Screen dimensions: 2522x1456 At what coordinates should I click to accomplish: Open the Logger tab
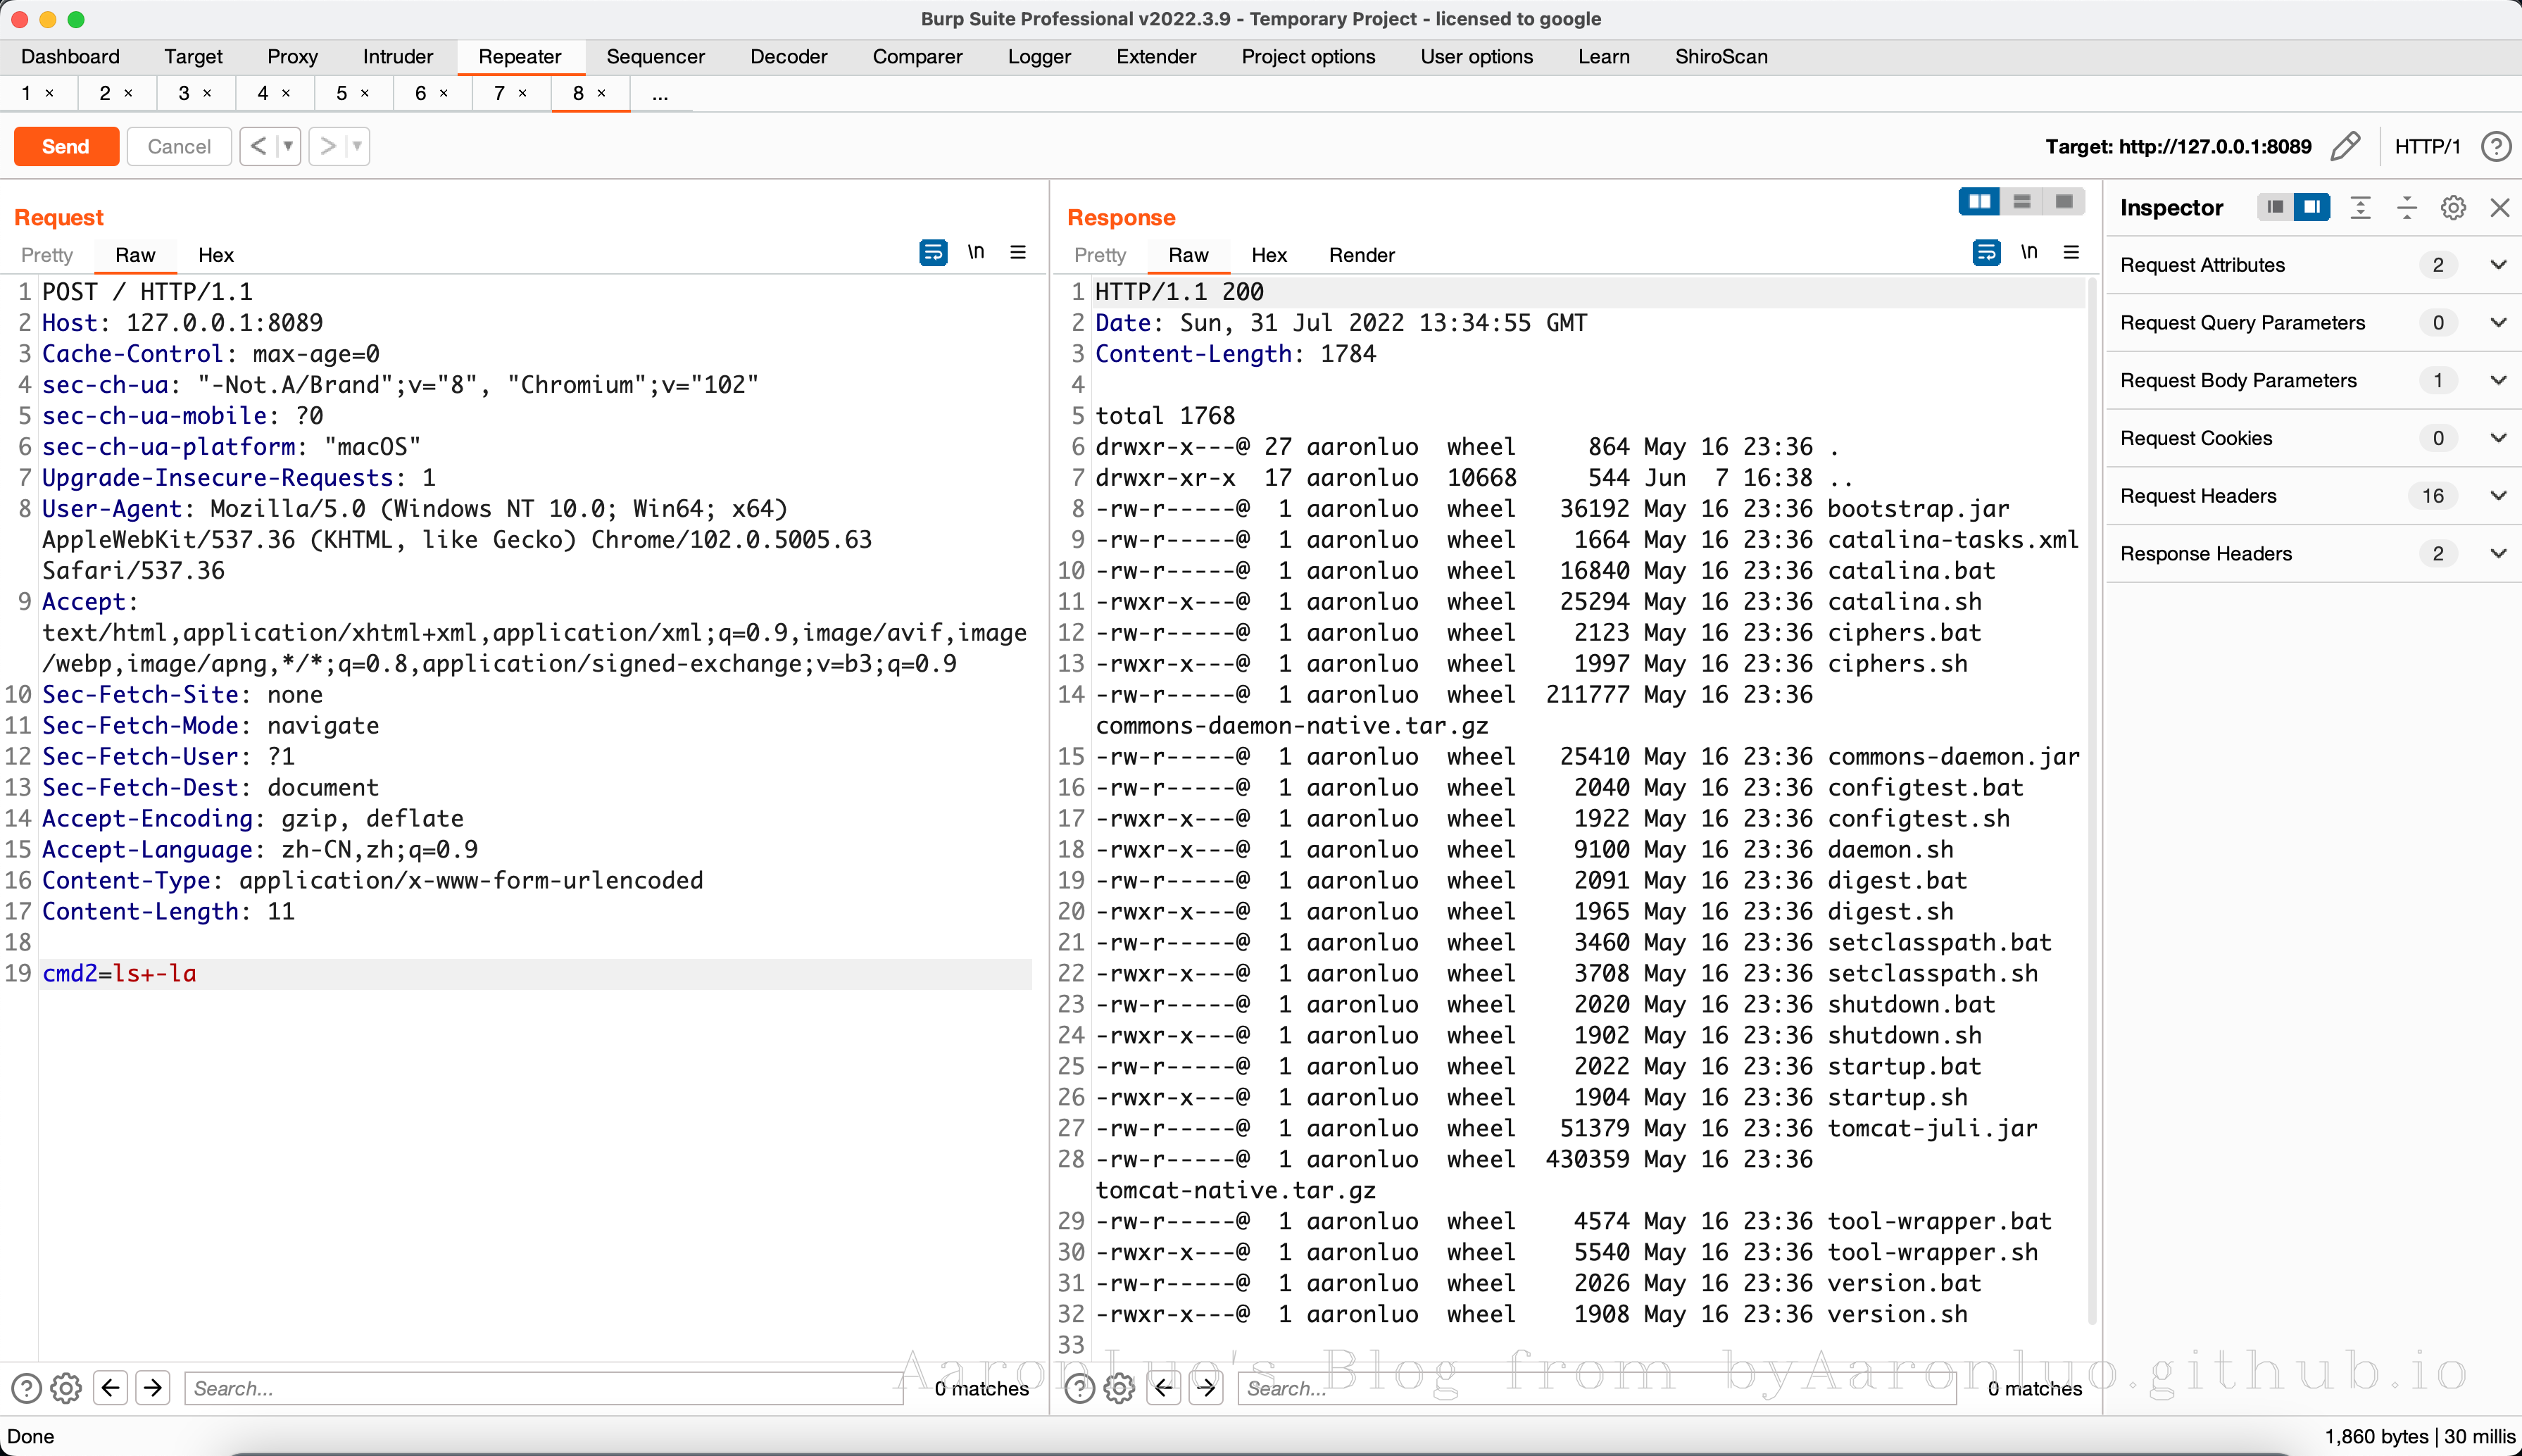click(1039, 57)
